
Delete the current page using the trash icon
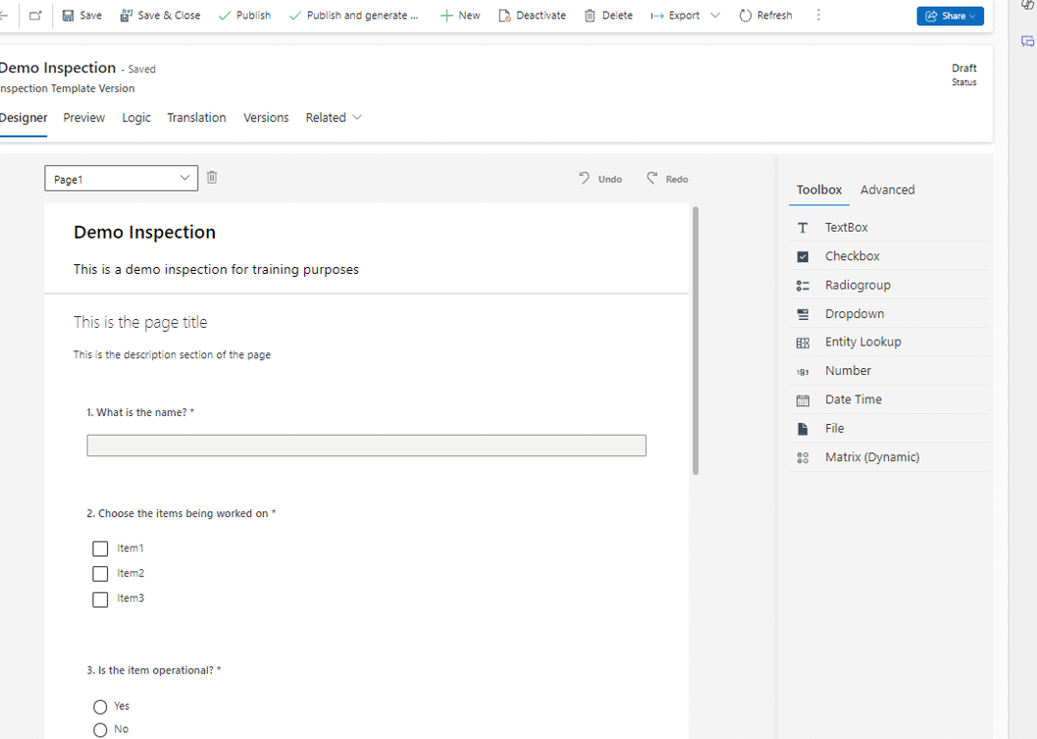point(212,178)
